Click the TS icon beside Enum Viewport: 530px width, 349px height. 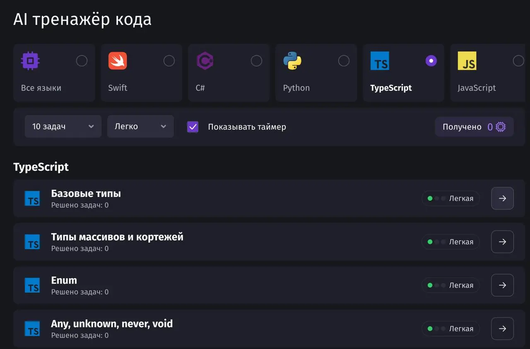32,285
